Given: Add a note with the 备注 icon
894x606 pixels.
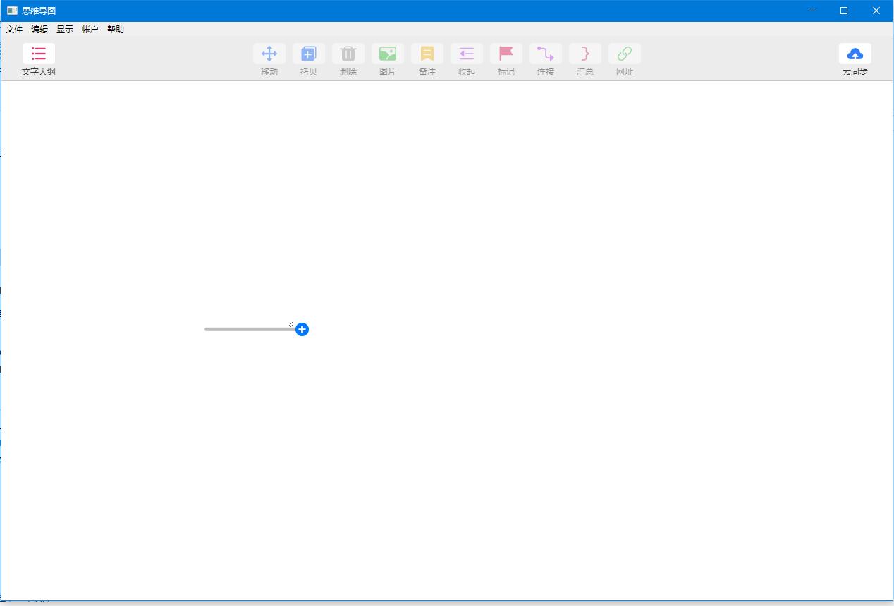Looking at the screenshot, I should (427, 54).
